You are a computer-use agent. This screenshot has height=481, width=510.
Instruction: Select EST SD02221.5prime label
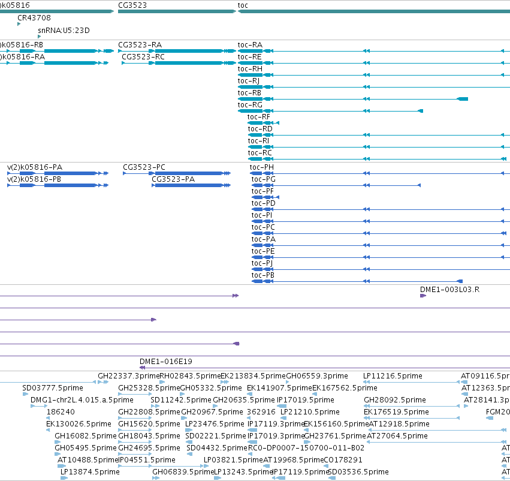[x=216, y=436]
